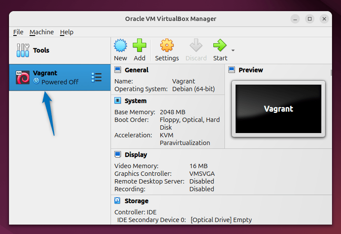
Task: Click the New virtual machine icon
Action: [x=120, y=46]
